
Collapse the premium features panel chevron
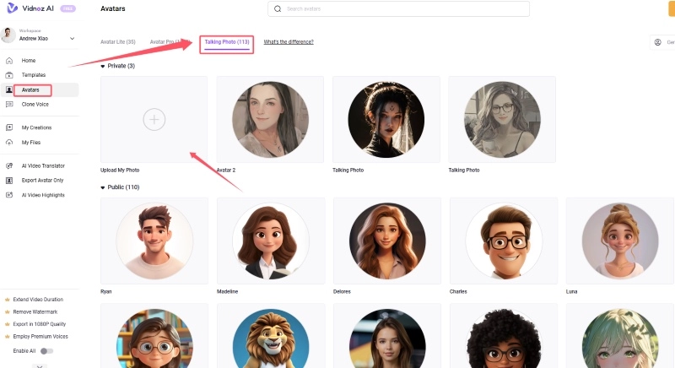click(x=39, y=365)
